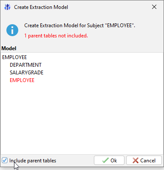The height and width of the screenshot is (170, 164).
Task: Dismiss dialog with the Cancel button
Action: click(x=144, y=160)
